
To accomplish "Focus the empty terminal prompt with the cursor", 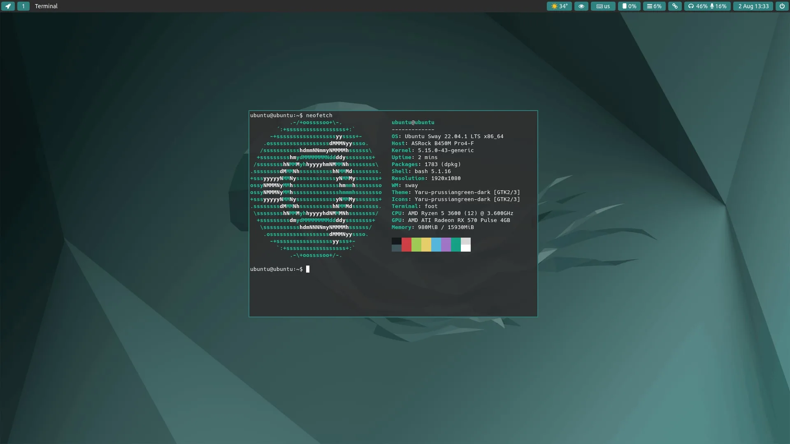I will (x=280, y=269).
